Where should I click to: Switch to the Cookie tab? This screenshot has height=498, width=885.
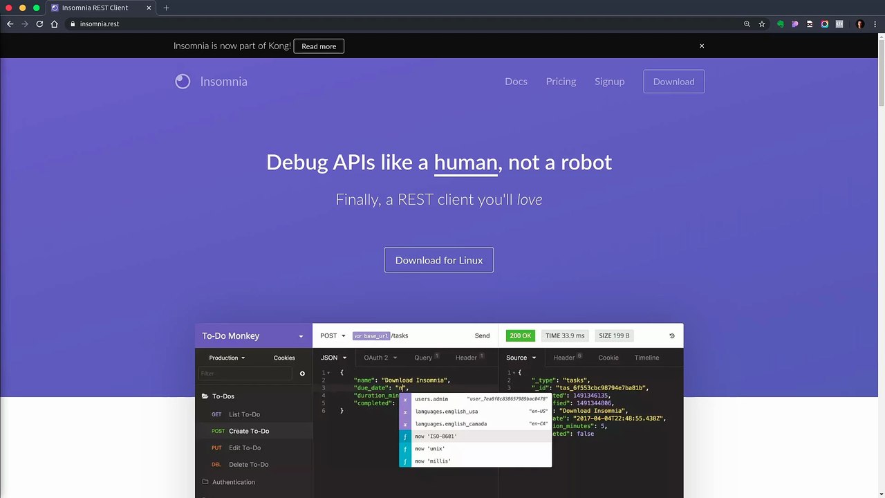click(x=608, y=358)
